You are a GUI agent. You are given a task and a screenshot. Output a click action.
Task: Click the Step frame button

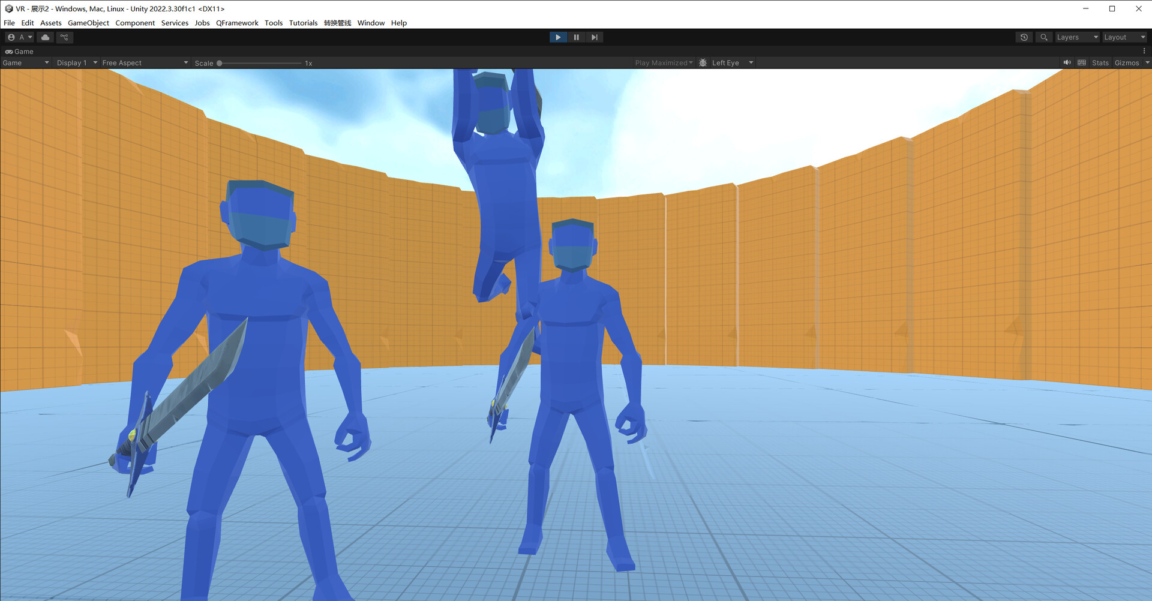594,37
